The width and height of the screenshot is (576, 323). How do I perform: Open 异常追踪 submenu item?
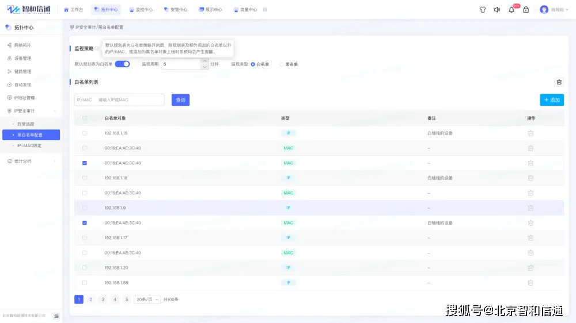click(26, 124)
